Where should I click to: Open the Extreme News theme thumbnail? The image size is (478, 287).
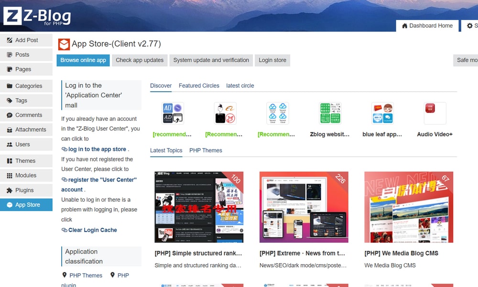[304, 207]
